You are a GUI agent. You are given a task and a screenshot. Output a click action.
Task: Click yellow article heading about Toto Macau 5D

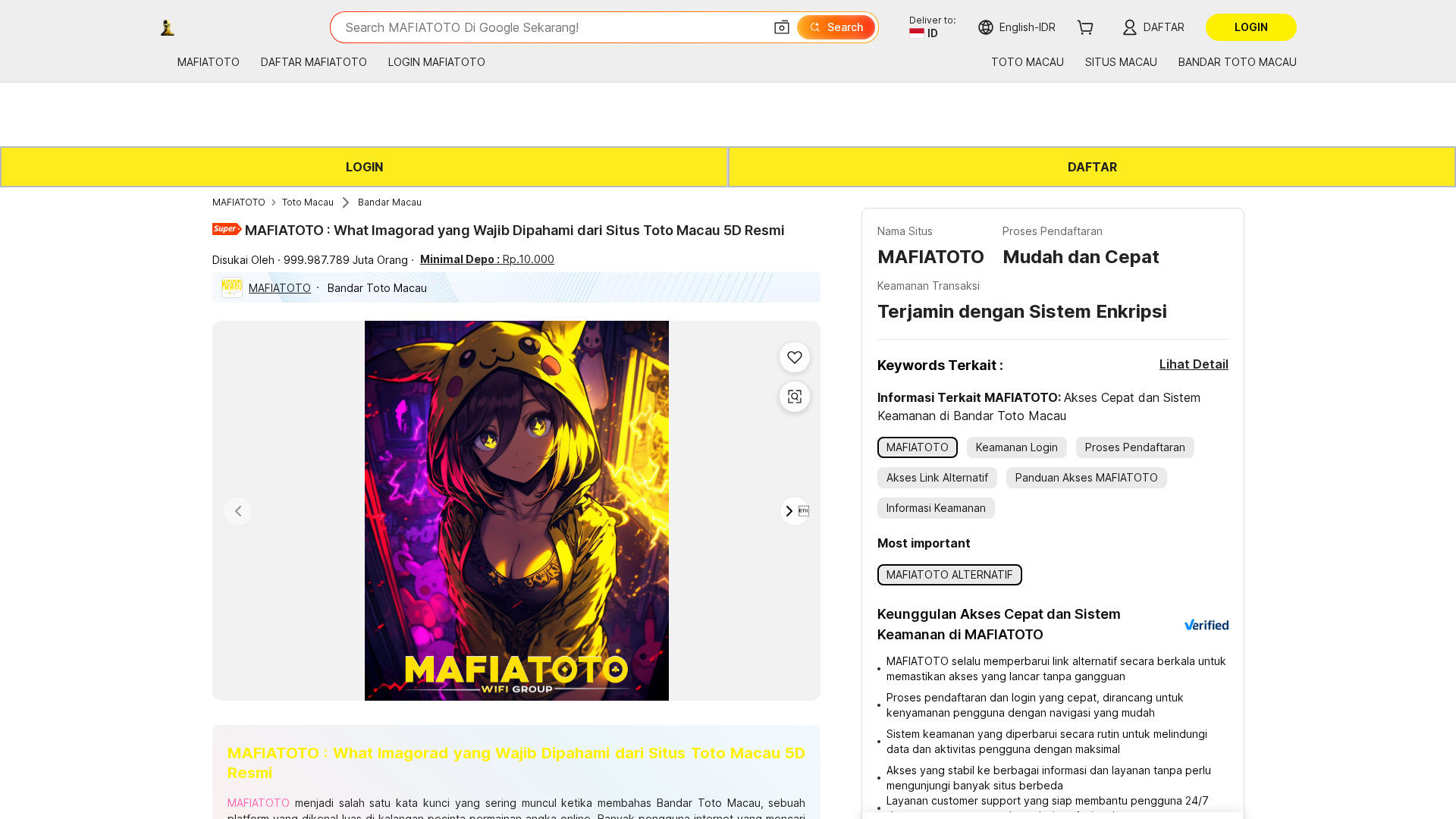click(516, 763)
